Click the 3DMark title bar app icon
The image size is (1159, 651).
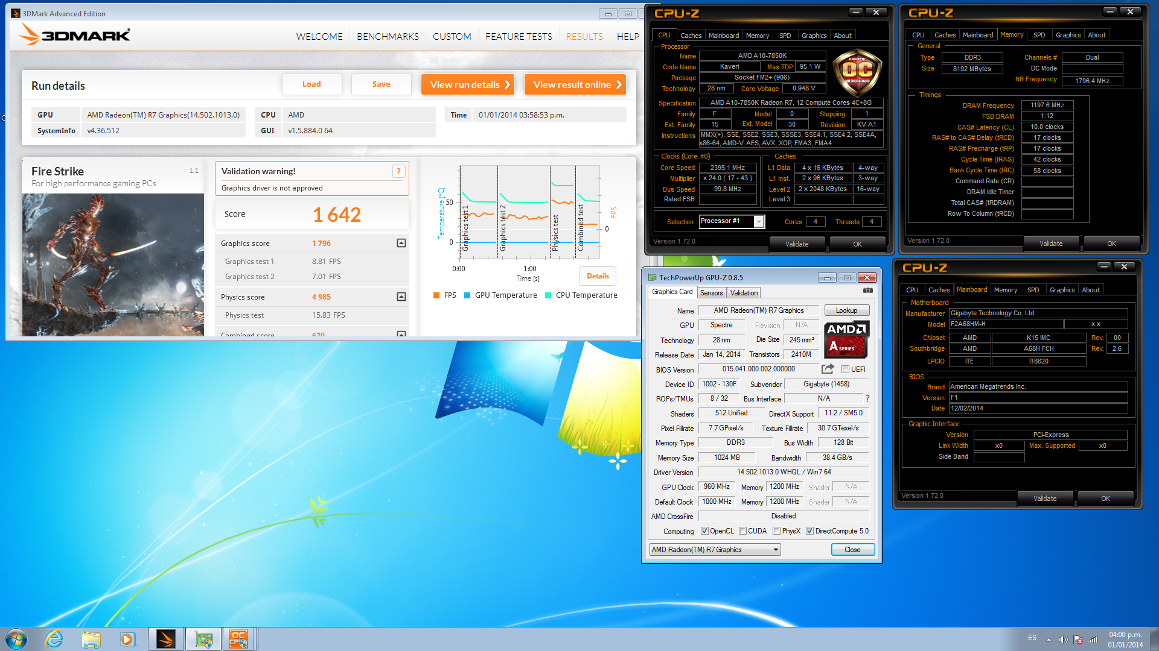[16, 13]
